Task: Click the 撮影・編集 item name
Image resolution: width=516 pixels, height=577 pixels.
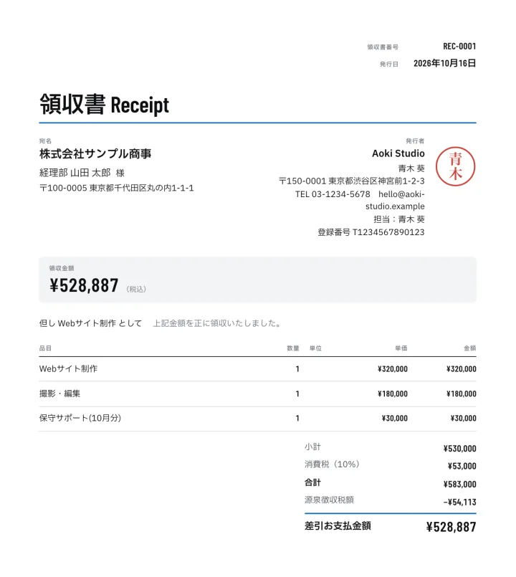Action: coord(59,394)
